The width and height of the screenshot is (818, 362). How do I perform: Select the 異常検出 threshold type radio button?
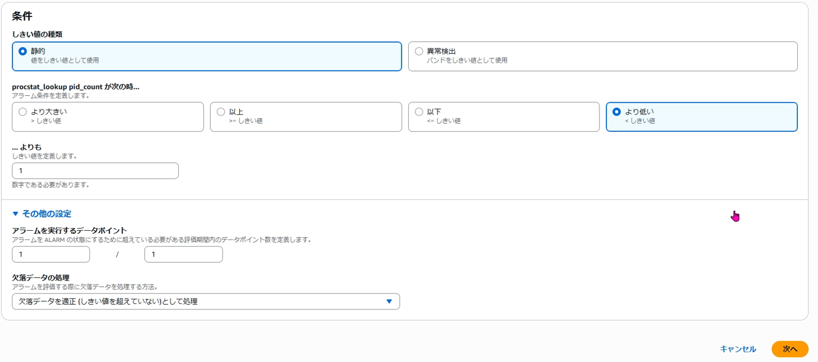pos(418,51)
